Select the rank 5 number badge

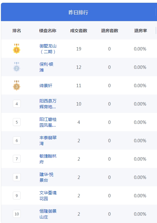pos(17,122)
